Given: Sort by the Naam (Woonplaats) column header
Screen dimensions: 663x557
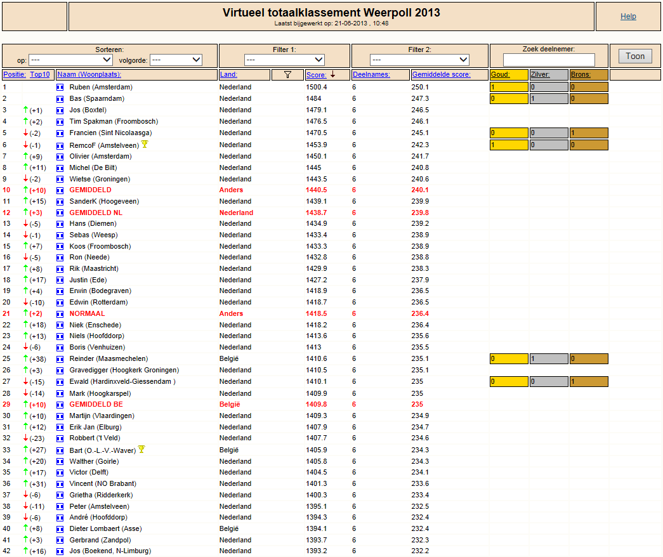Looking at the screenshot, I should pos(89,74).
